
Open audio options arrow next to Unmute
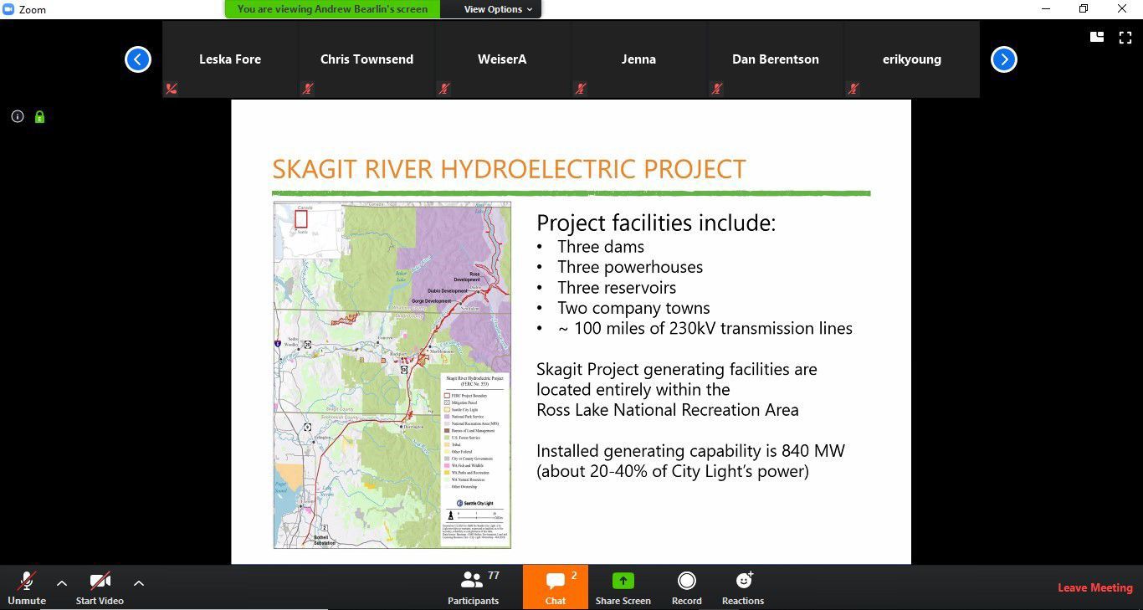coord(62,583)
